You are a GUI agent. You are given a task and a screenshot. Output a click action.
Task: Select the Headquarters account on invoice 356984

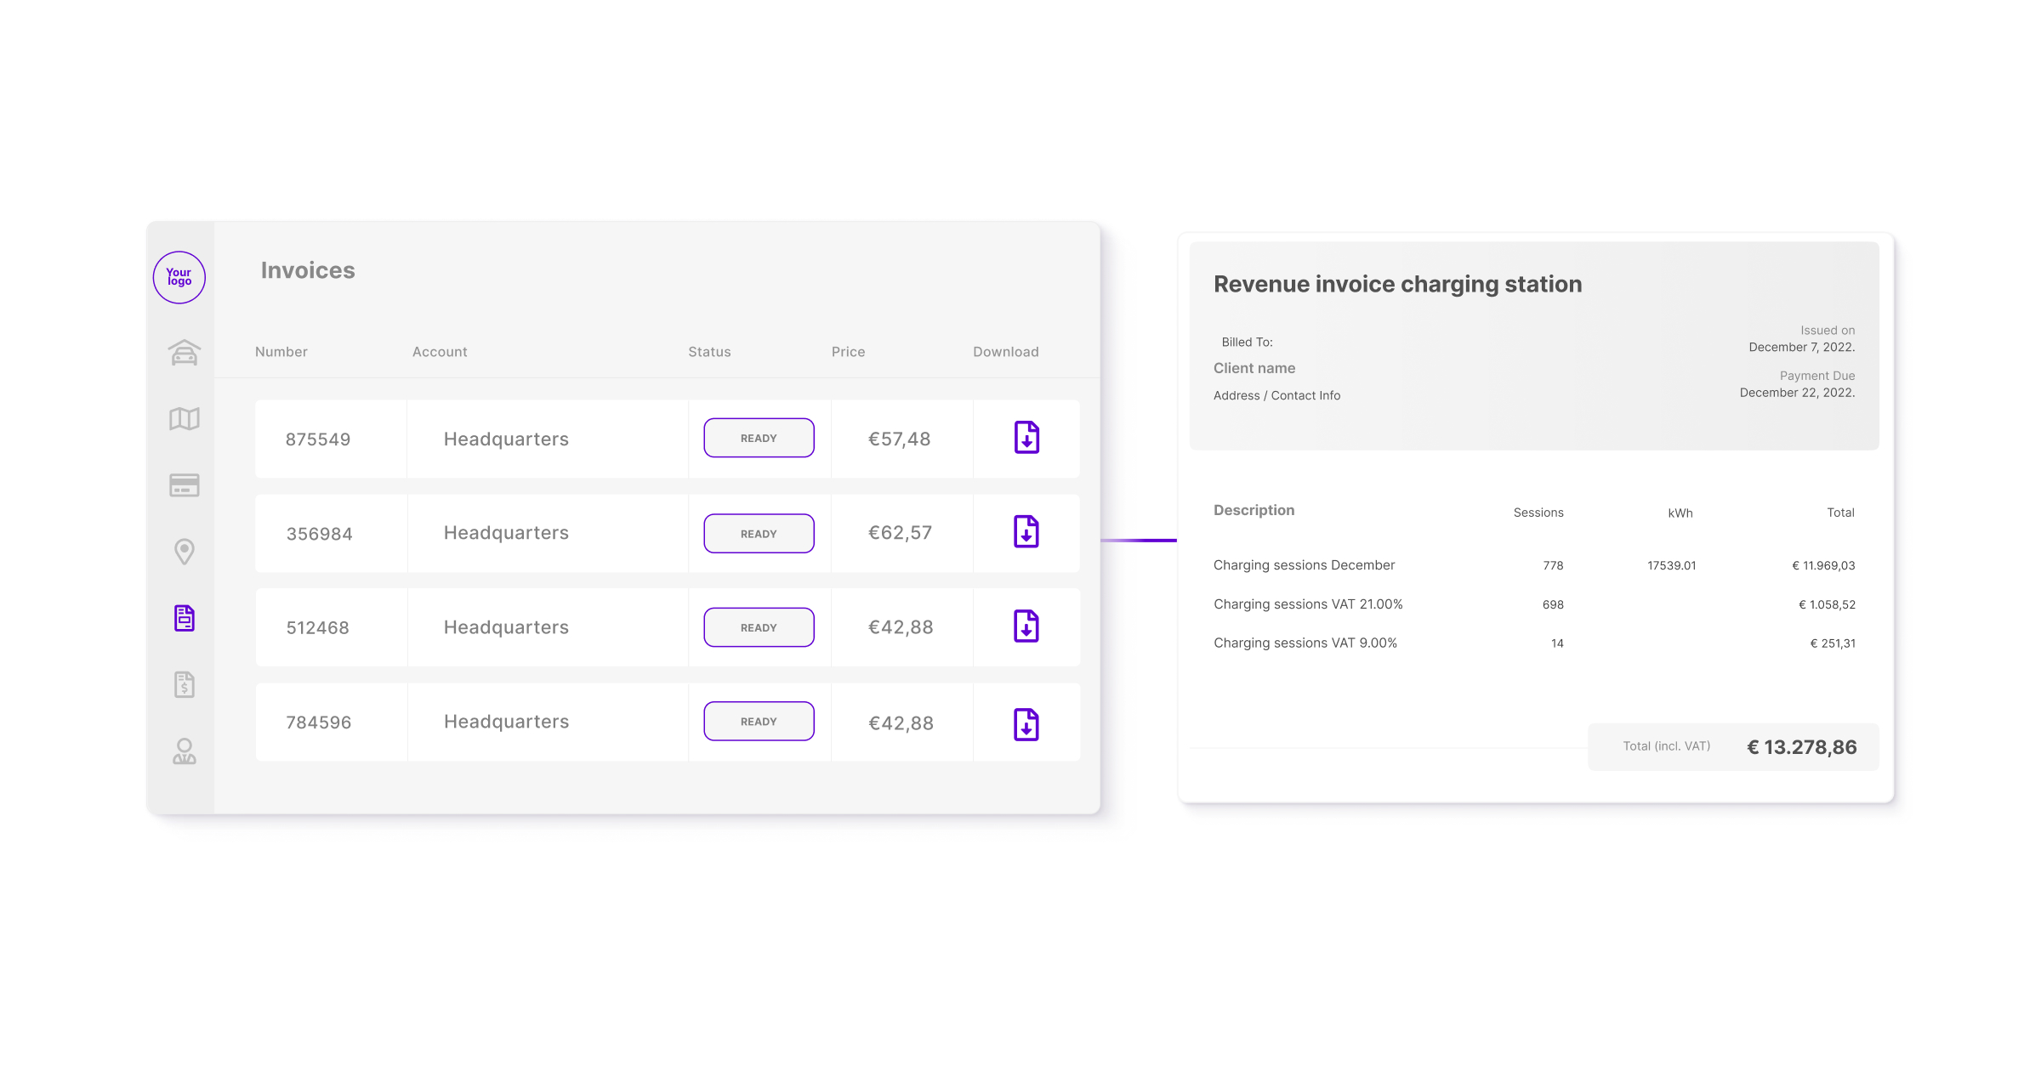tap(506, 533)
